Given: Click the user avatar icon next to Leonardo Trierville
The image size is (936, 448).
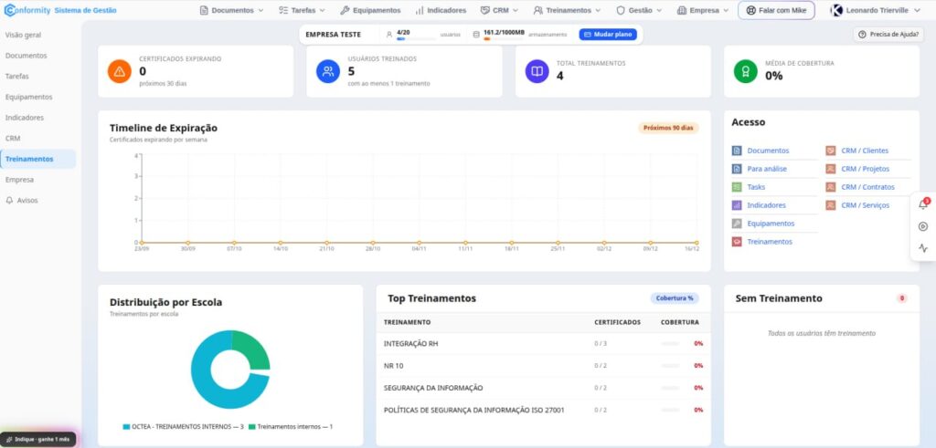Looking at the screenshot, I should pos(837,10).
